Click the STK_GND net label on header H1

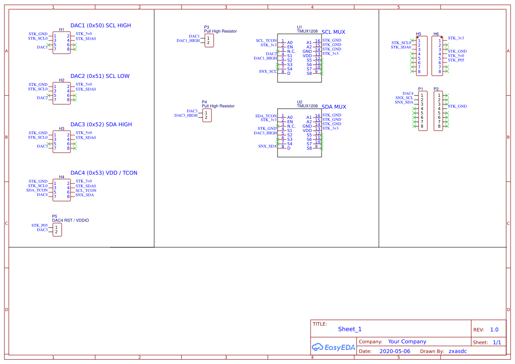point(38,33)
